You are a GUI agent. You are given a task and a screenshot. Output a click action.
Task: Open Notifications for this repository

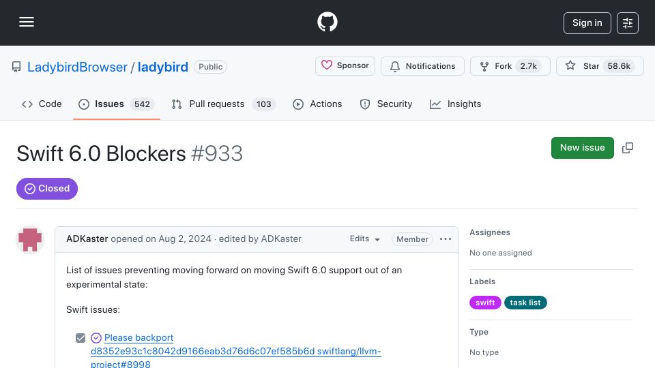[422, 66]
